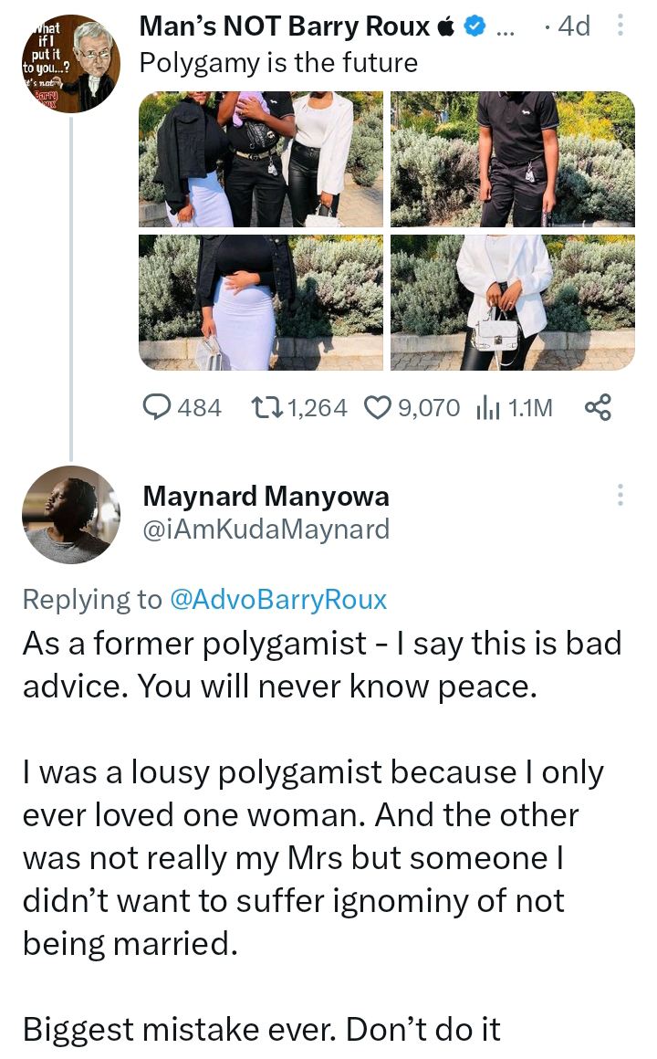
Task: Click the Maynard Manyowa display name
Action: pyautogui.click(x=266, y=497)
